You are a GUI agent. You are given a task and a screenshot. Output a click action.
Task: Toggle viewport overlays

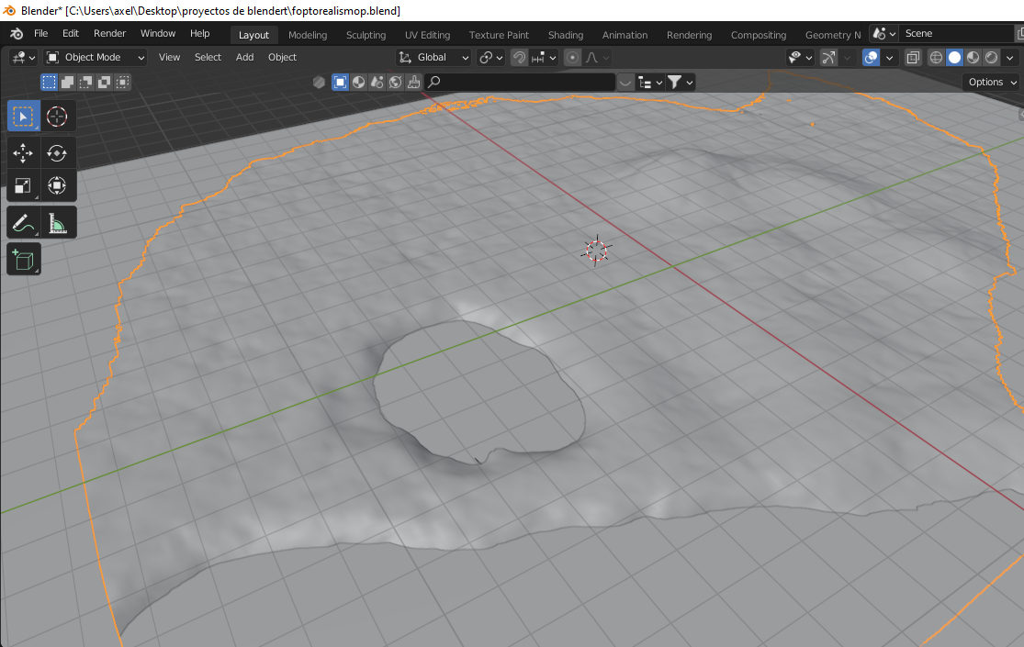click(x=872, y=58)
